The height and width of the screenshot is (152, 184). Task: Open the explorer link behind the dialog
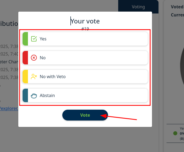coord(9,108)
